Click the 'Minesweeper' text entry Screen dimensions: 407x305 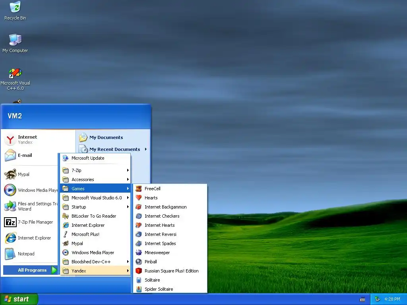157,253
